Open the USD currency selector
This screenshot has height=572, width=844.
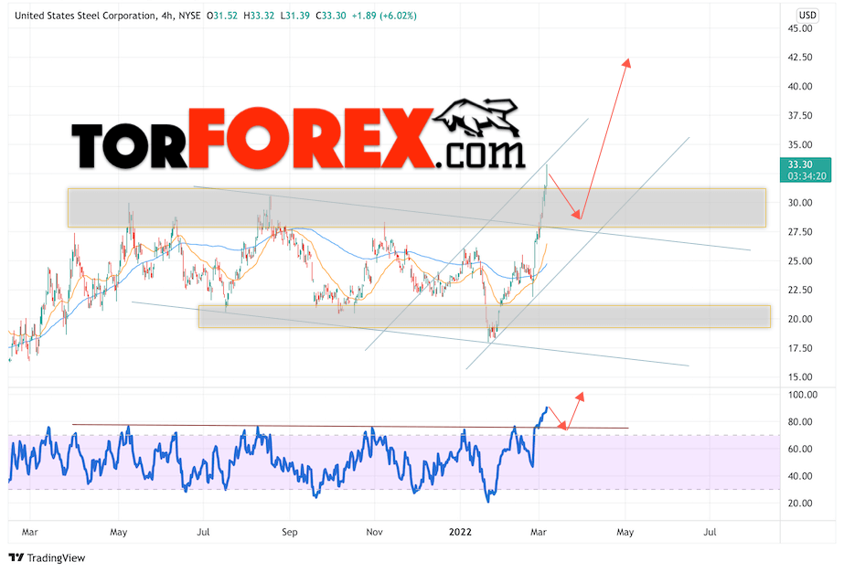pos(807,15)
